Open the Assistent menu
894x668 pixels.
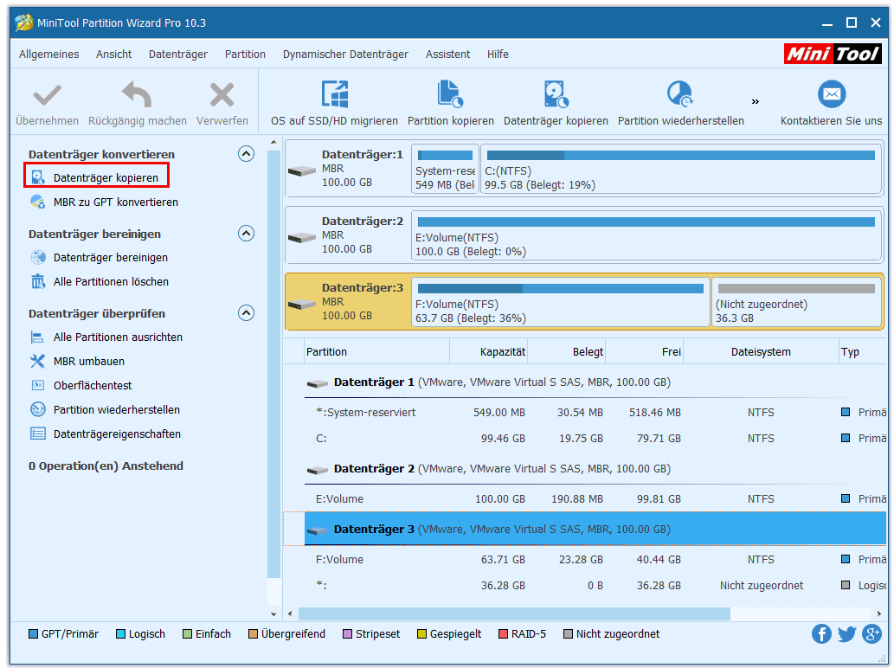447,54
